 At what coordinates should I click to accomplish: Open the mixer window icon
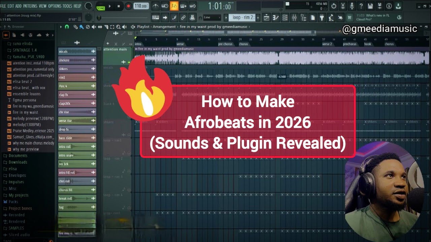pyautogui.click(x=294, y=17)
